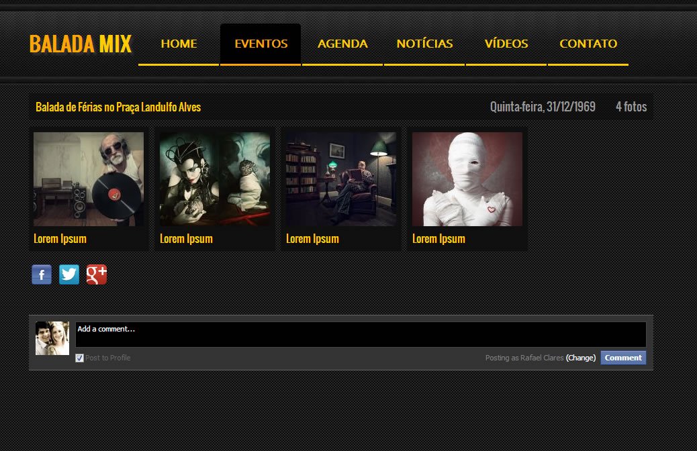This screenshot has width=697, height=451.
Task: Toggle the Post to Profile checkbox
Action: coord(79,358)
